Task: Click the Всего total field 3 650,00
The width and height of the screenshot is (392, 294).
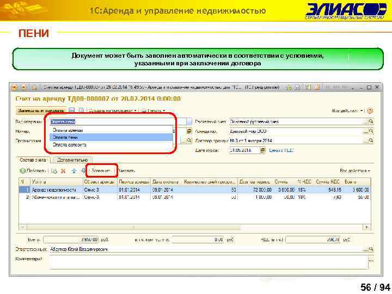Action: coord(71,240)
